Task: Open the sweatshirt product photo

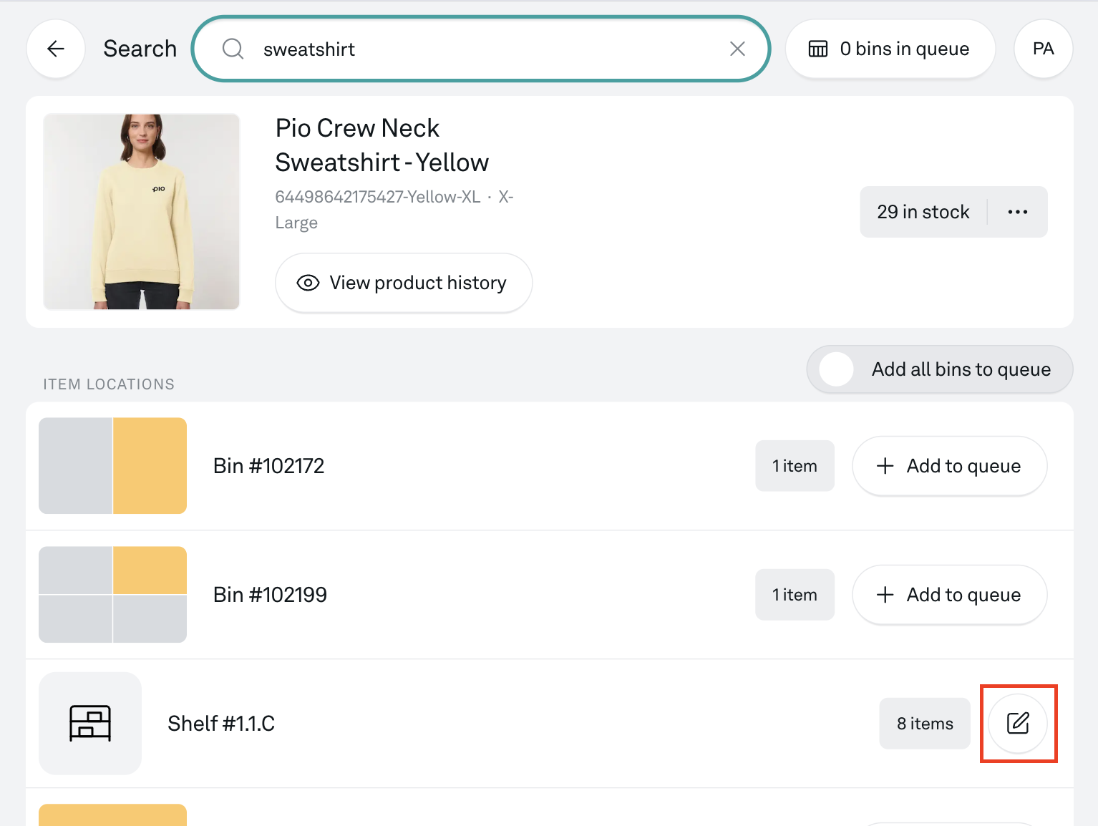Action: [142, 212]
